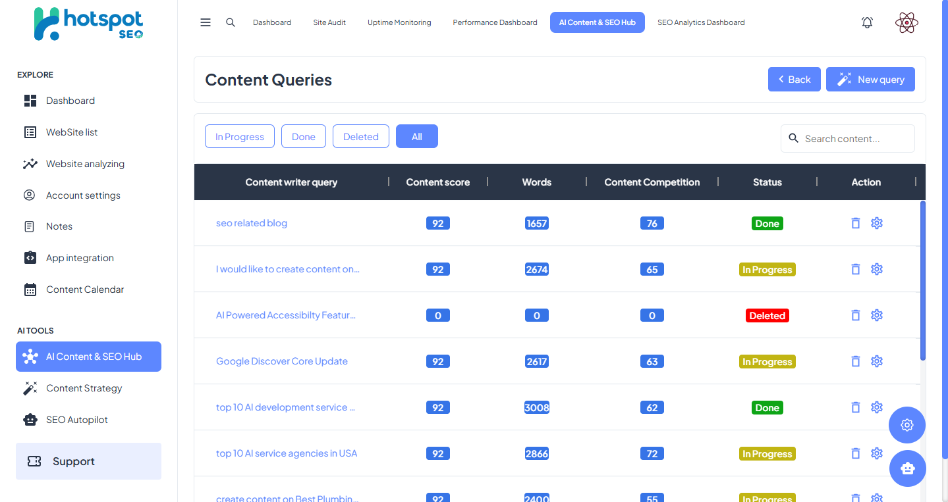The width and height of the screenshot is (948, 502).
Task: Open 'top 10 AI development service' link
Action: (286, 407)
